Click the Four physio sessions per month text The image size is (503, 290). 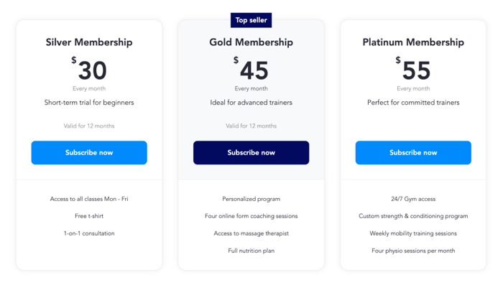(x=413, y=251)
